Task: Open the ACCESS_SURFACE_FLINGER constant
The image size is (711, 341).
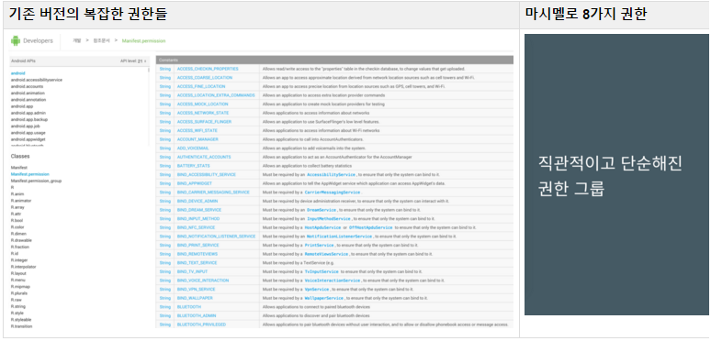Action: [204, 122]
